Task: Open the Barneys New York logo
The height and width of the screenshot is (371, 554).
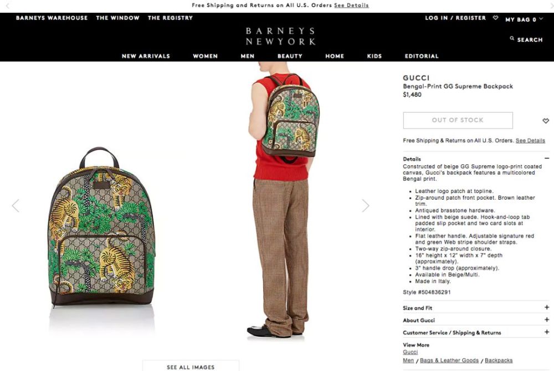Action: (280, 36)
